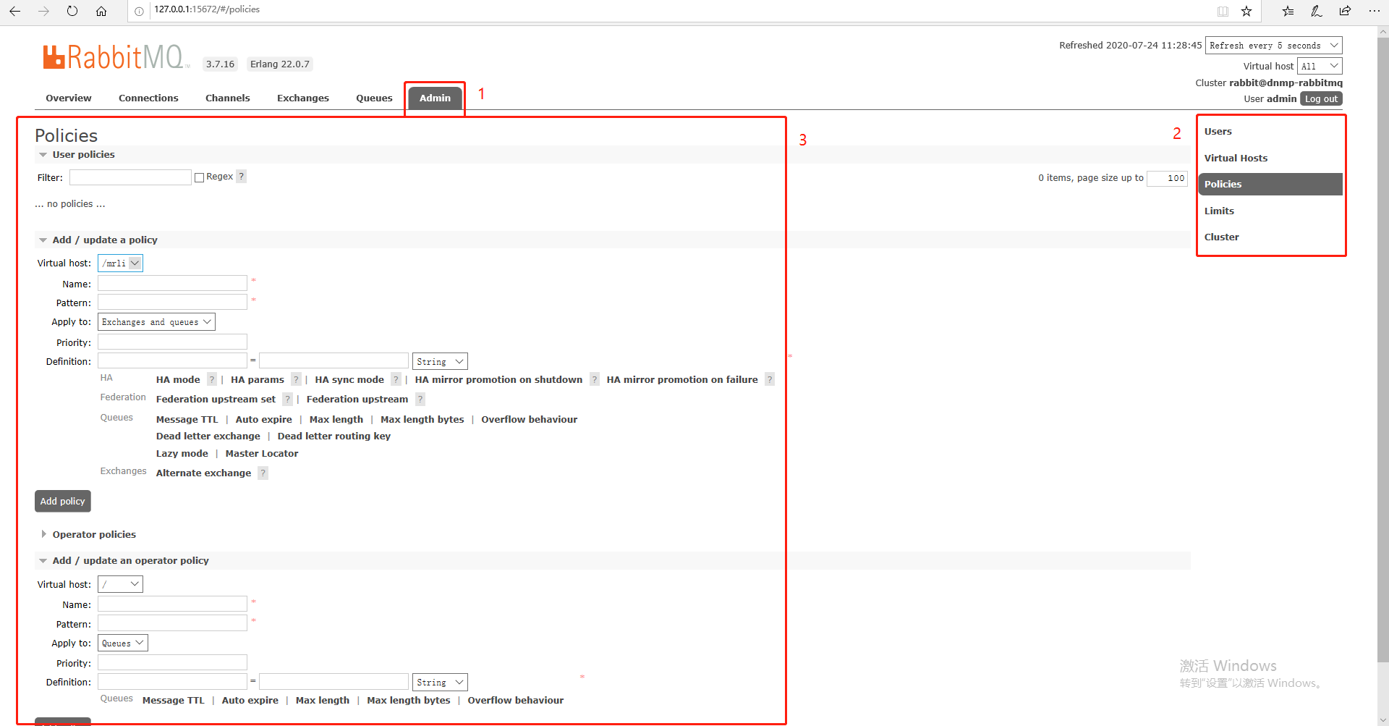Open the add notes pen tool
The width and height of the screenshot is (1389, 726).
(1317, 11)
